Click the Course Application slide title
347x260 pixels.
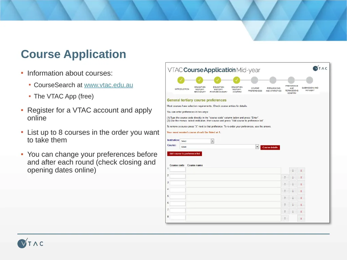(74, 54)
